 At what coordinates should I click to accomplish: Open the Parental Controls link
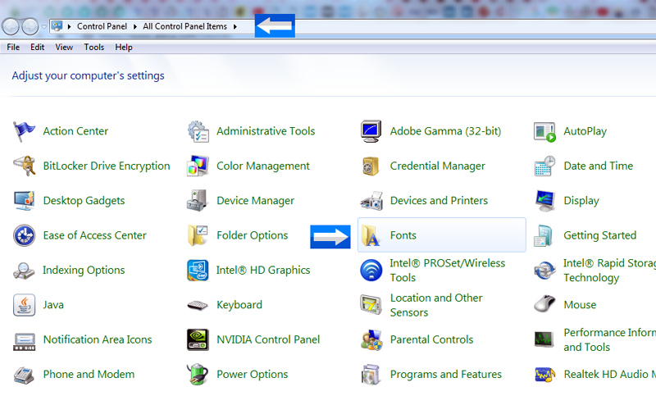click(x=432, y=339)
